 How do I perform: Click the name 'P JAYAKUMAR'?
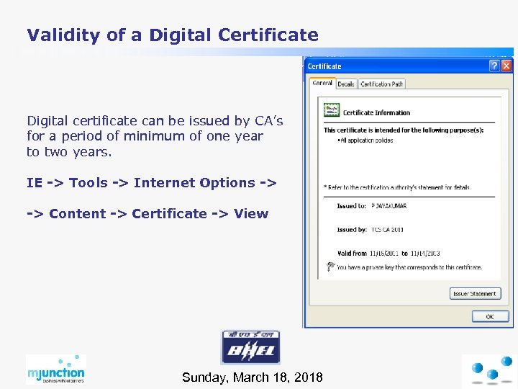point(388,206)
